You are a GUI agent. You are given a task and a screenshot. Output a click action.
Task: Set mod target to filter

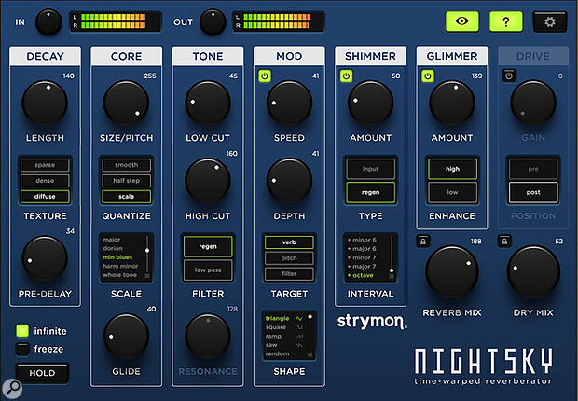pyautogui.click(x=289, y=274)
